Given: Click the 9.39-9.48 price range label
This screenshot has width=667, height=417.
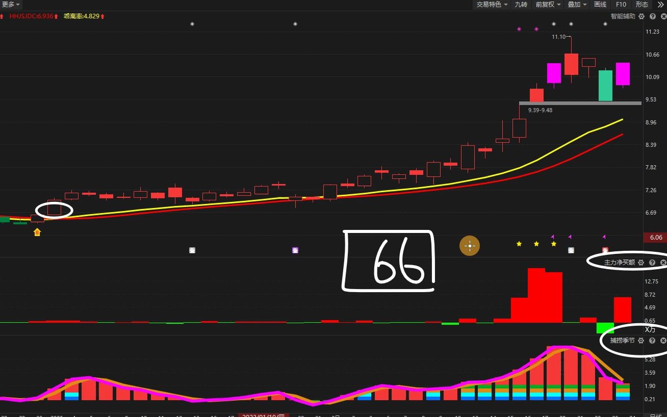Looking at the screenshot, I should point(540,110).
